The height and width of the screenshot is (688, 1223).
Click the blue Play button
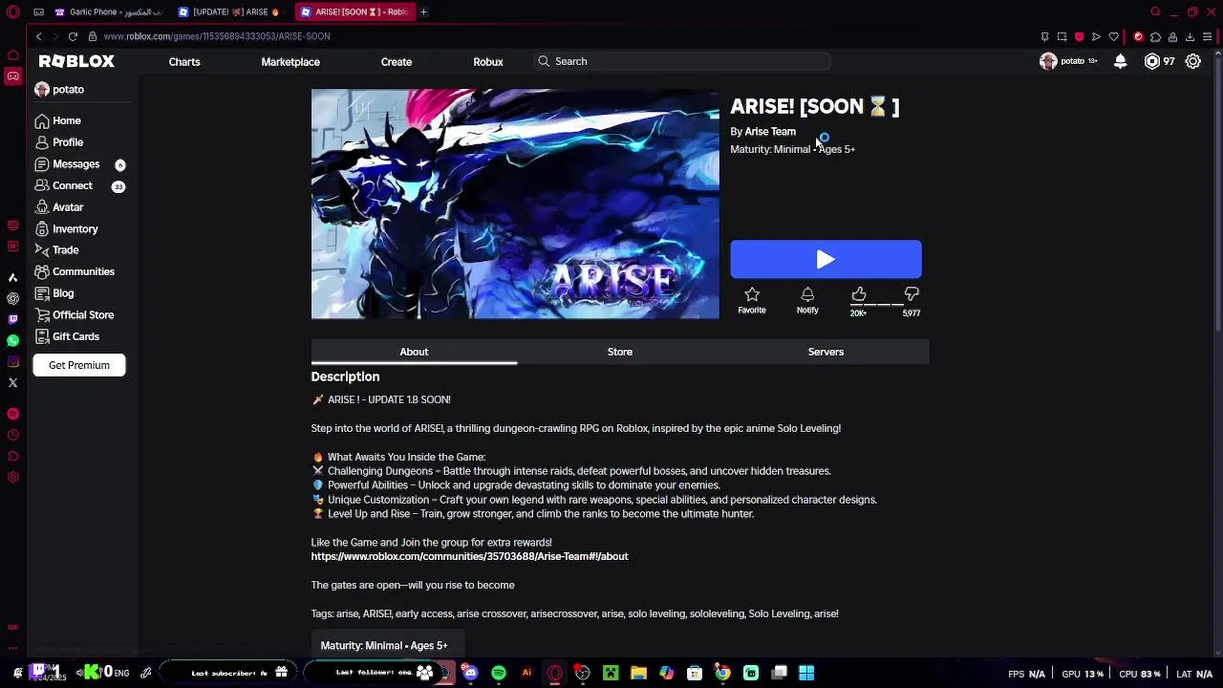pos(826,259)
